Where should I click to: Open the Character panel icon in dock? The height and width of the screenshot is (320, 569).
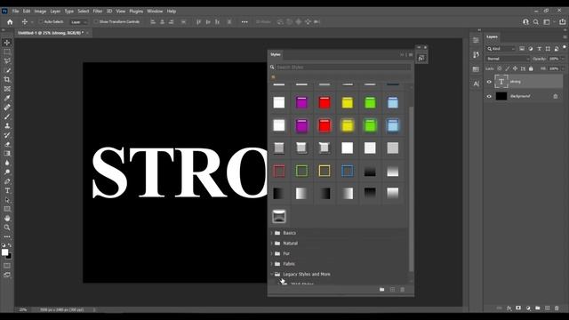coord(476,84)
